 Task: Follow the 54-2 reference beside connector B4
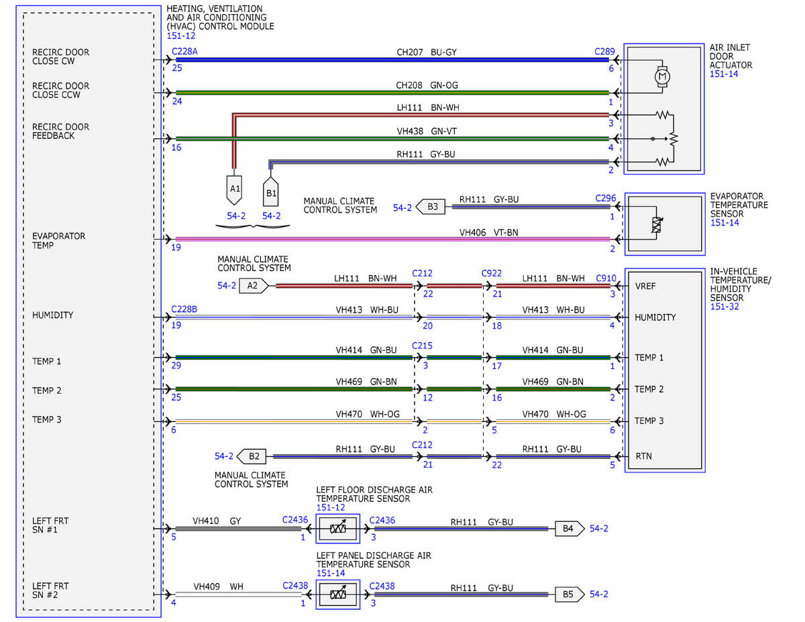599,529
